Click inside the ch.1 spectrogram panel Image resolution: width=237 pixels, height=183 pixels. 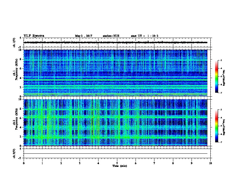click(116, 73)
